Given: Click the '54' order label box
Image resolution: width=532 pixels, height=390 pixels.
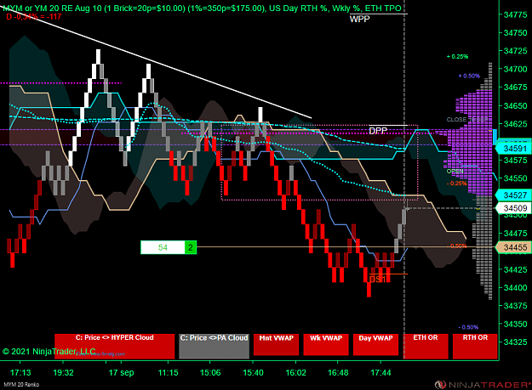Looking at the screenshot, I should tap(163, 247).
